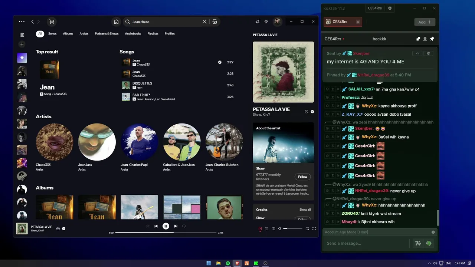This screenshot has height=267, width=475.
Task: Open Spotify from the taskbar
Action: coord(228,263)
